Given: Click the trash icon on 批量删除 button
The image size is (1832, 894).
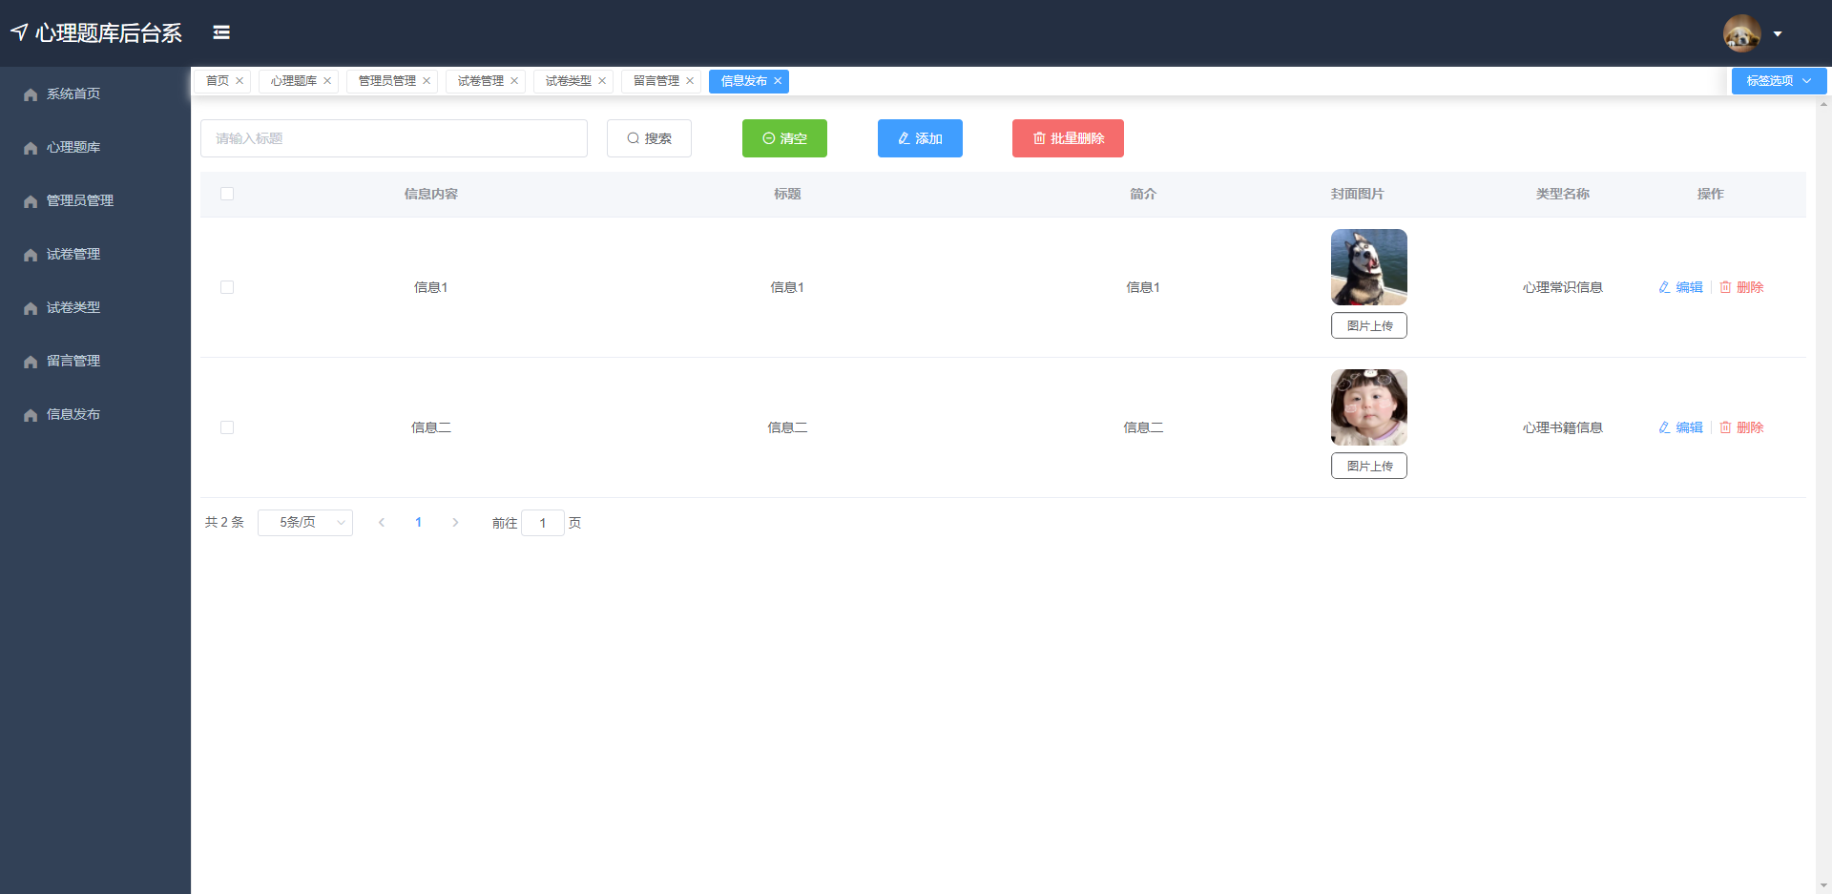Looking at the screenshot, I should (x=1040, y=138).
